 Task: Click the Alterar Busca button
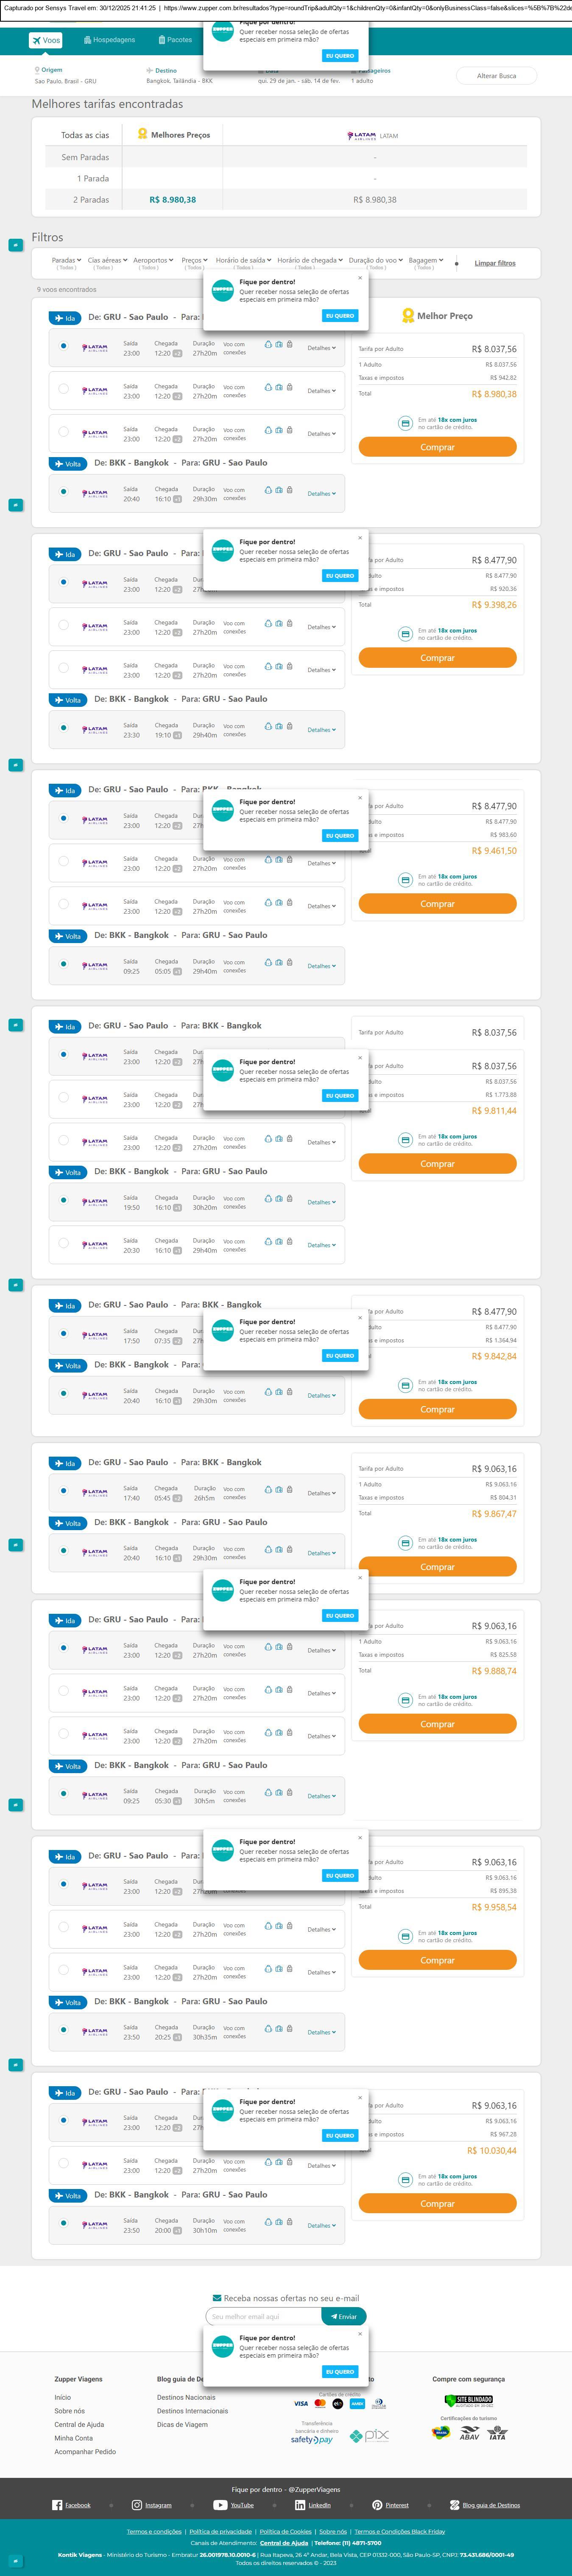[x=496, y=76]
